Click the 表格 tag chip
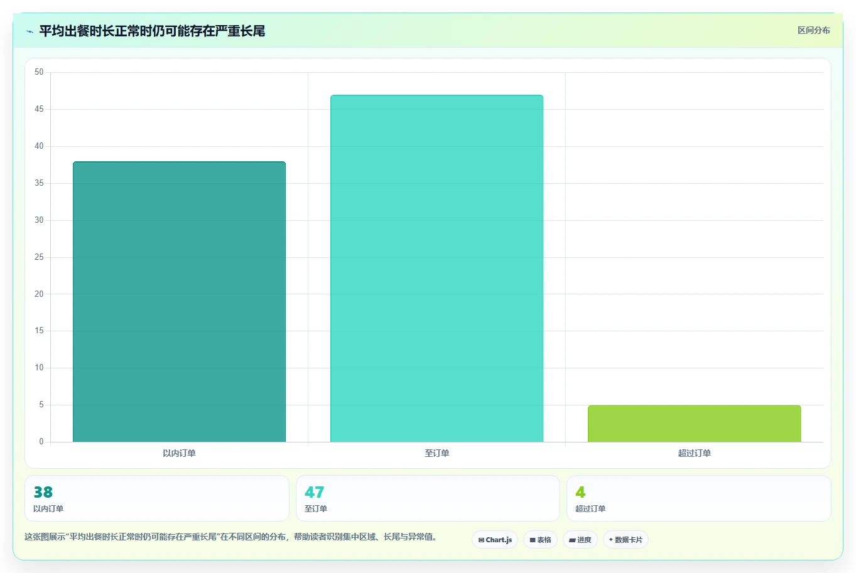 click(540, 540)
